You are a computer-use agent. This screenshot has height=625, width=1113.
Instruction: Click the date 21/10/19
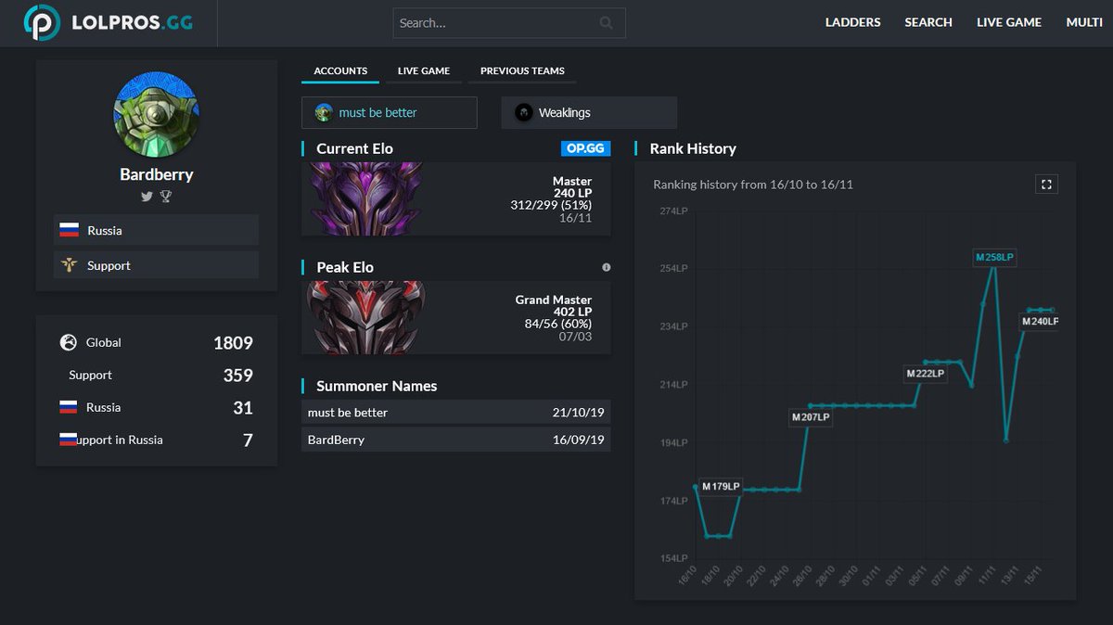(578, 412)
